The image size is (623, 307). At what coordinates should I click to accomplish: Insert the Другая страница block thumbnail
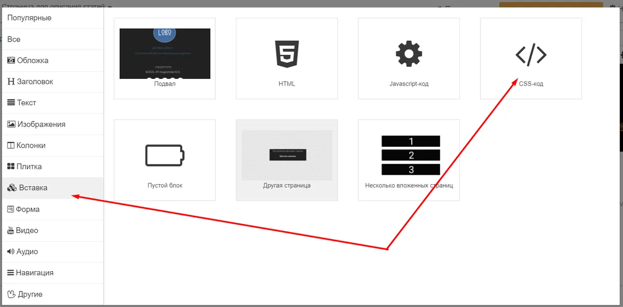pyautogui.click(x=287, y=155)
